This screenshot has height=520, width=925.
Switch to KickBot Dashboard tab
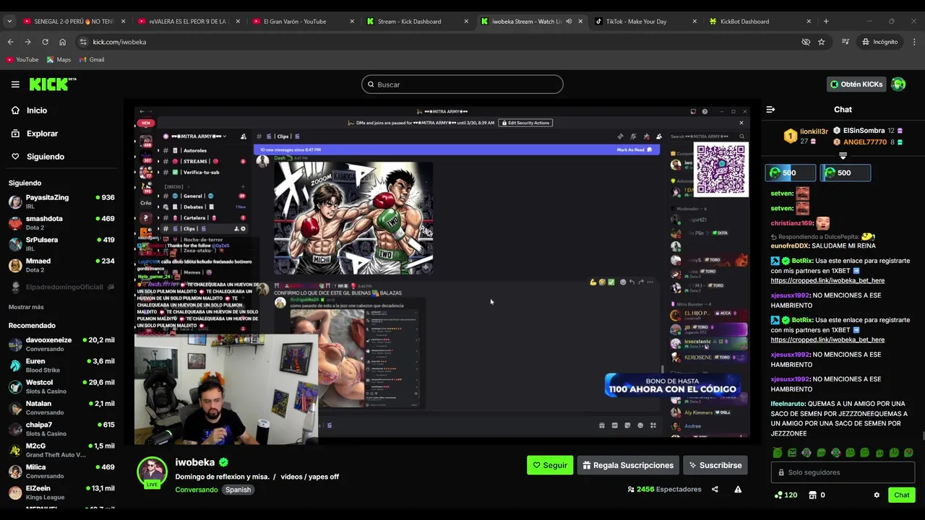760,21
